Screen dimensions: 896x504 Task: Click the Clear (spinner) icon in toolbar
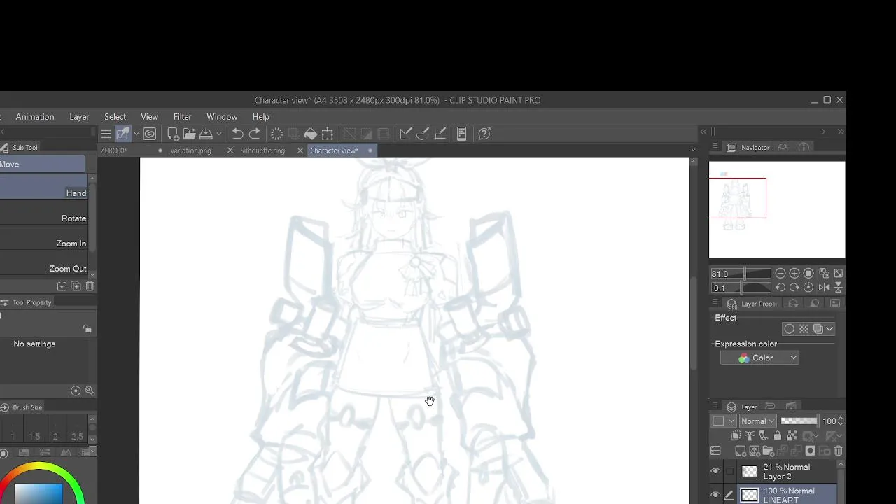click(276, 134)
